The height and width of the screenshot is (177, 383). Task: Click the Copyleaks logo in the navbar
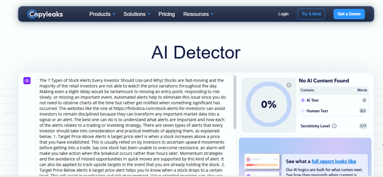tap(45, 14)
